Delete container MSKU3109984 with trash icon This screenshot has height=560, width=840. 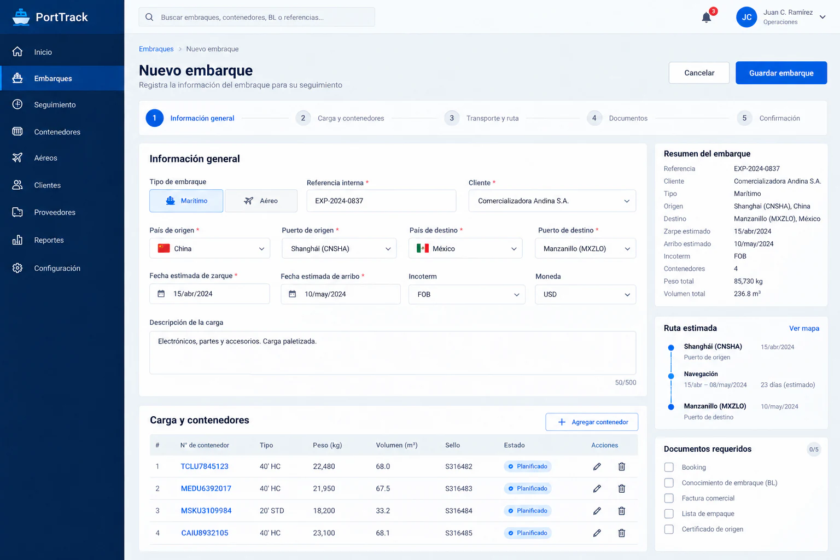point(622,511)
